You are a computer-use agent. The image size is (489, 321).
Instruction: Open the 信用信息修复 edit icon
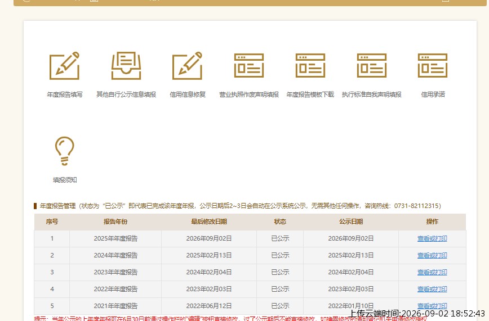click(x=188, y=66)
